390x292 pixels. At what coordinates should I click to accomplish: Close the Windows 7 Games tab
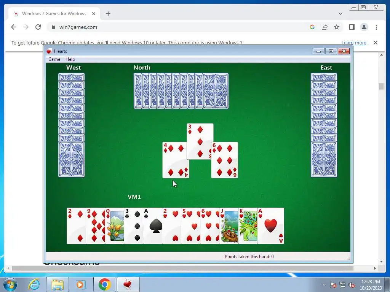(94, 14)
